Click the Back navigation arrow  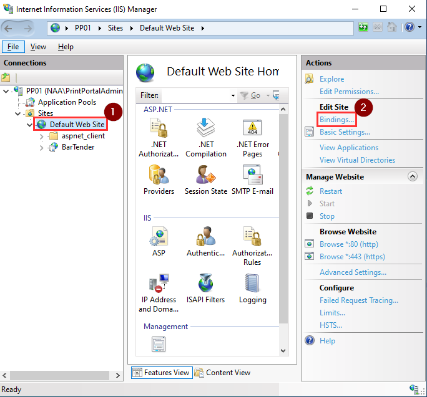click(9, 28)
